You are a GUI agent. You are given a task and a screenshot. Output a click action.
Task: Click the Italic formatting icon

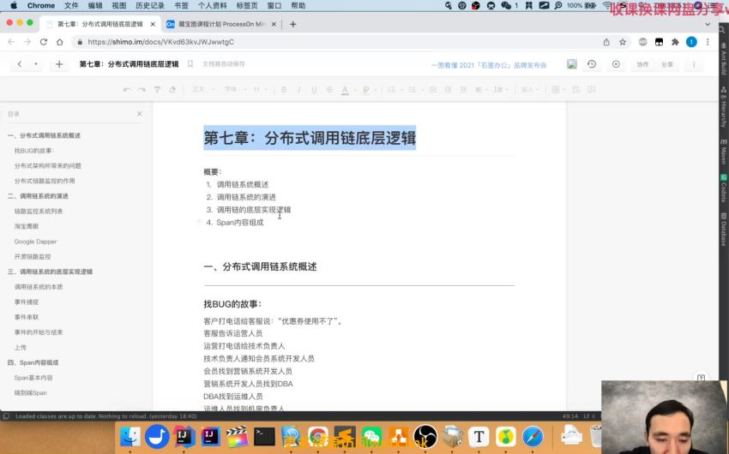coord(299,90)
